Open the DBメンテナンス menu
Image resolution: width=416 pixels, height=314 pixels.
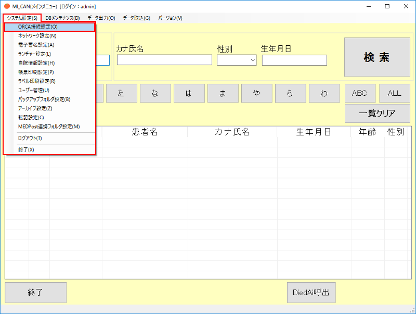62,18
